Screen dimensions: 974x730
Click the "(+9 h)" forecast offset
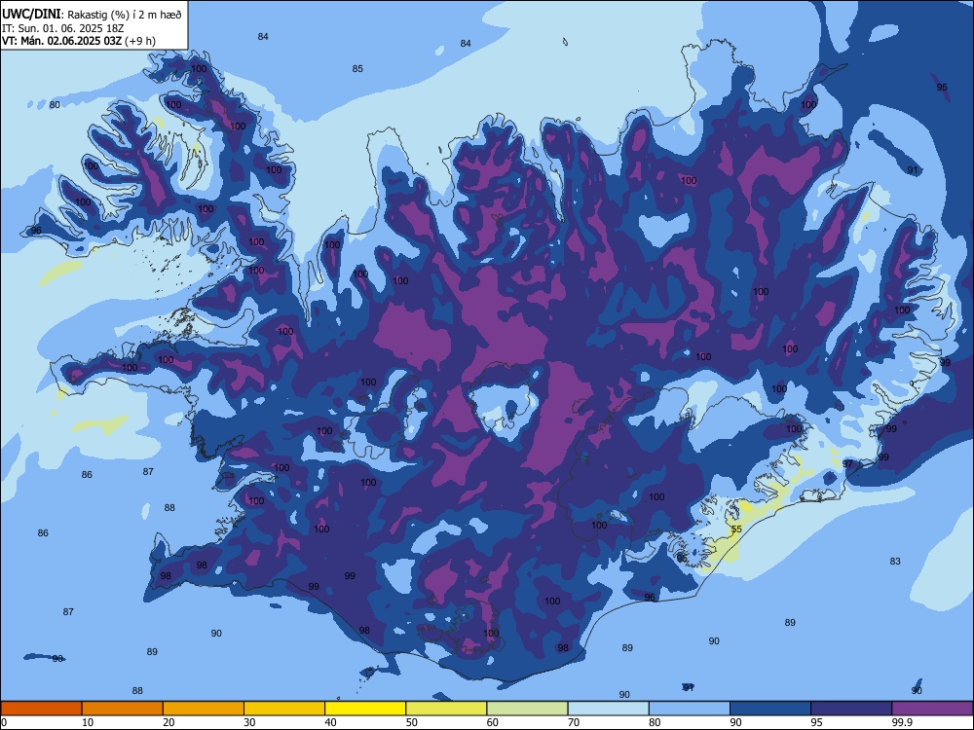pyautogui.click(x=140, y=41)
